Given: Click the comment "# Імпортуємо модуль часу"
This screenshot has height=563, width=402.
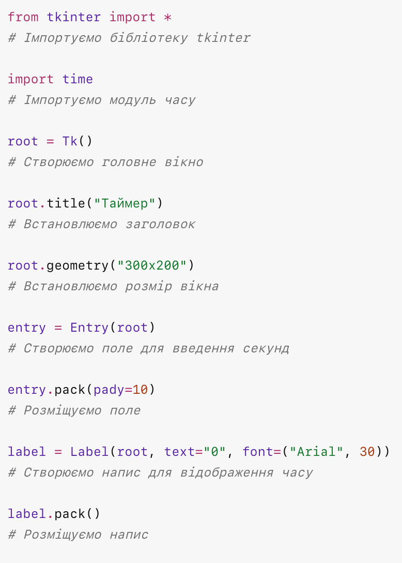Looking at the screenshot, I should pyautogui.click(x=102, y=100).
